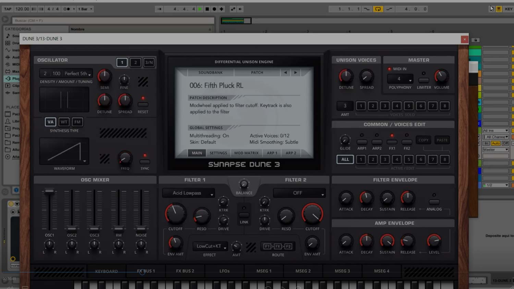Click the Amp Envelope LEVEL knob
The image size is (514, 289).
tap(434, 241)
